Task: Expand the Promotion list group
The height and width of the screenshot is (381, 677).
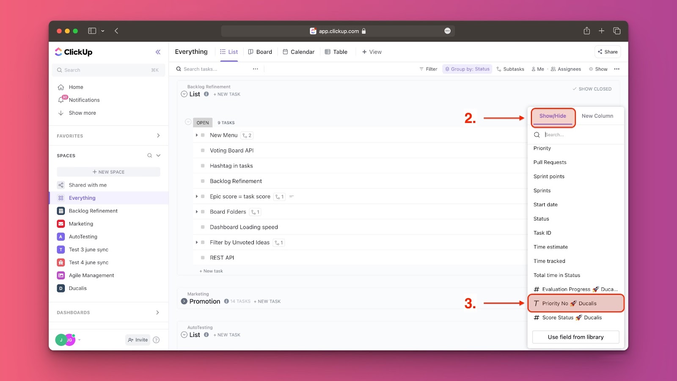Action: coord(184,301)
